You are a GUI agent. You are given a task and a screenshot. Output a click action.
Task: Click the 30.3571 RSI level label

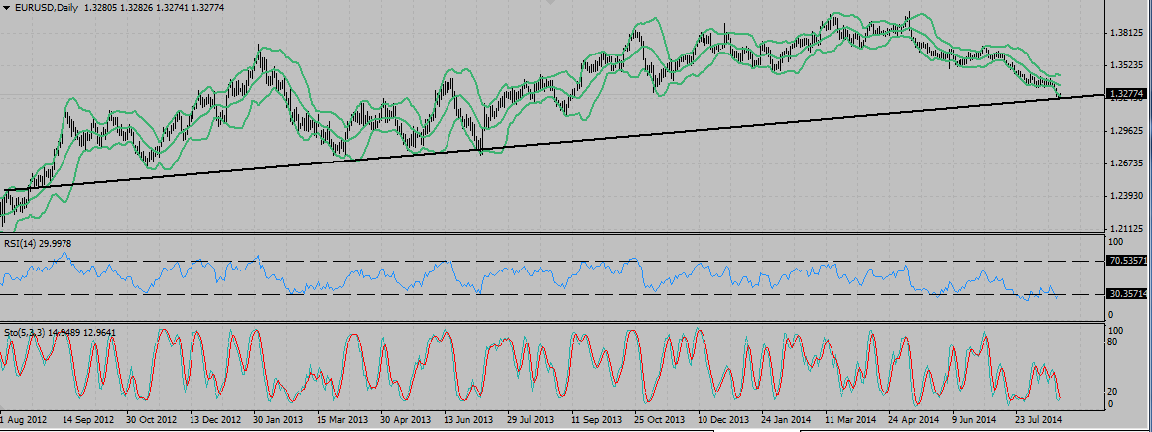coord(1128,294)
